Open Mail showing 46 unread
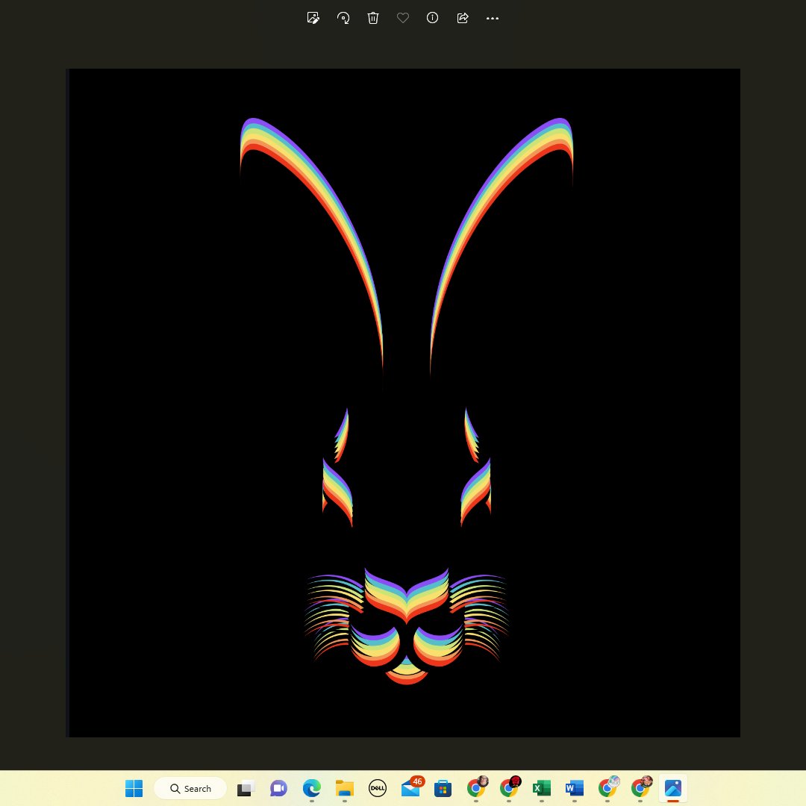This screenshot has height=806, width=806. click(x=411, y=787)
